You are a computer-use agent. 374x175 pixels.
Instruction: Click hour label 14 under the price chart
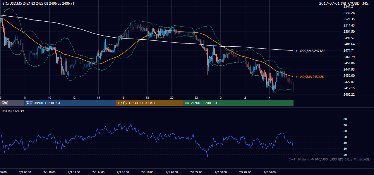click(98, 97)
